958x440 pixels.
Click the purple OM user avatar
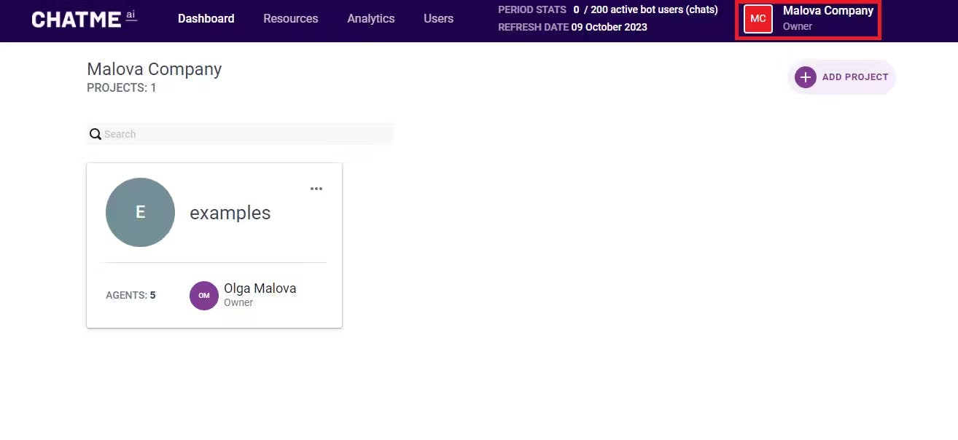click(204, 296)
